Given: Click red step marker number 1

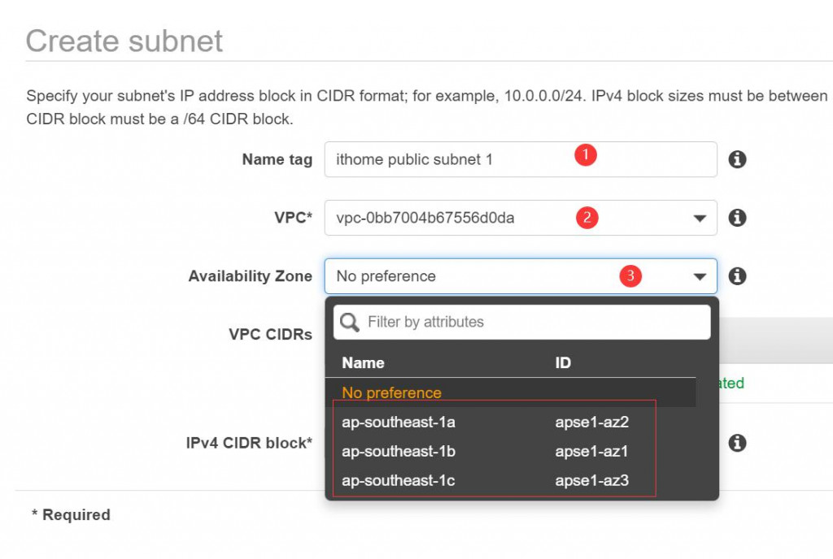Looking at the screenshot, I should [586, 155].
